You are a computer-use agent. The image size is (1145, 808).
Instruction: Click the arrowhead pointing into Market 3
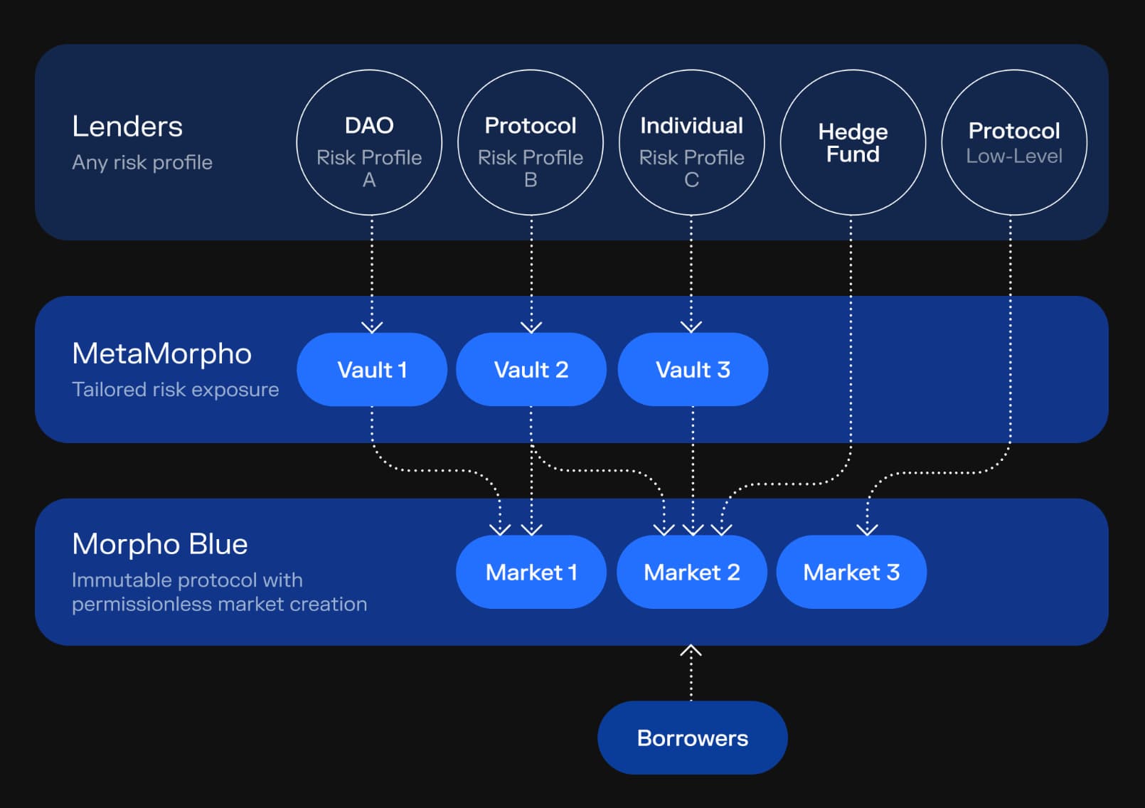867,529
